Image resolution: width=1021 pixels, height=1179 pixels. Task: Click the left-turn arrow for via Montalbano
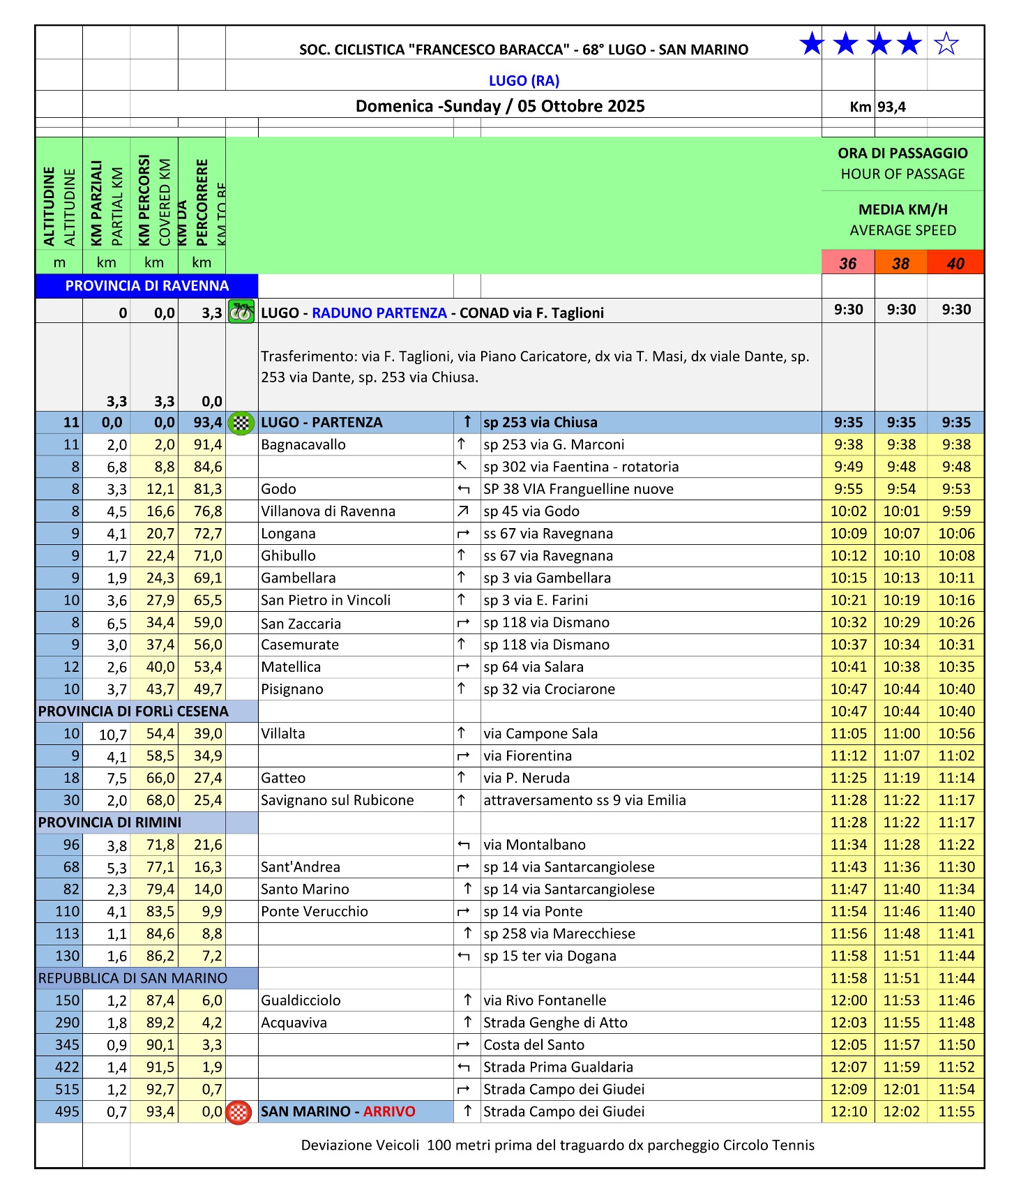[x=463, y=845]
